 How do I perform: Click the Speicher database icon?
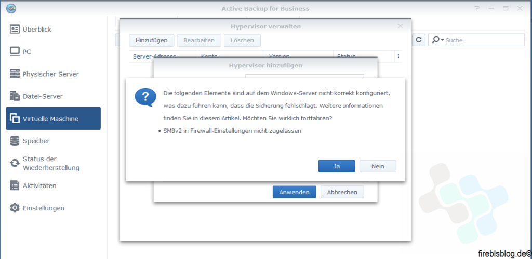[15, 141]
